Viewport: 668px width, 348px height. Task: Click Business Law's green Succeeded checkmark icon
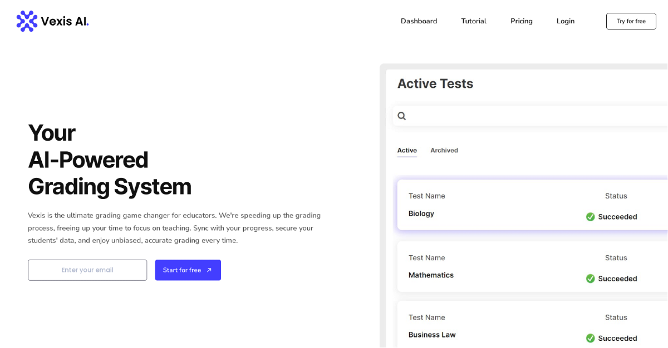pyautogui.click(x=591, y=338)
